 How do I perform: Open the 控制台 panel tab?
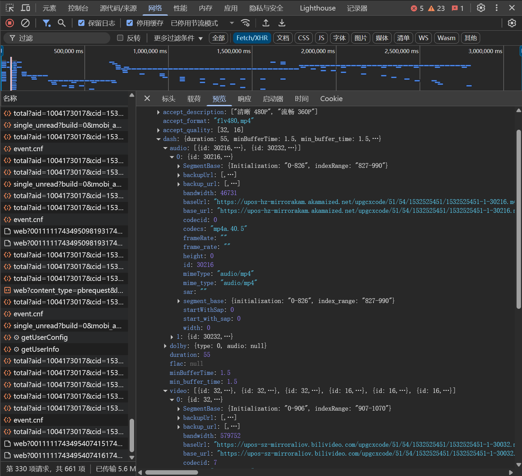click(x=78, y=8)
